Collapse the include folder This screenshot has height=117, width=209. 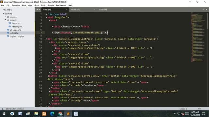pyautogui.click(x=5, y=20)
